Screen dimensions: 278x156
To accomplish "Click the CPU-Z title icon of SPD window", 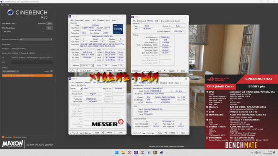I will coord(70,79).
